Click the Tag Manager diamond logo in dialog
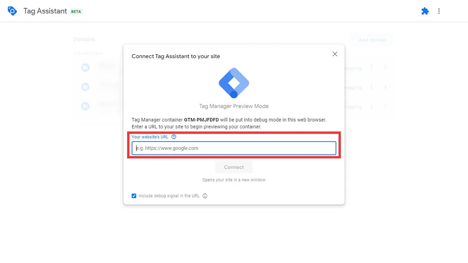The image size is (468, 263). [x=234, y=82]
